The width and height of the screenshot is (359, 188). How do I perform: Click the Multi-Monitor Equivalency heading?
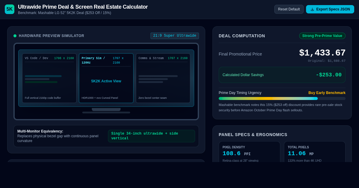(40, 131)
